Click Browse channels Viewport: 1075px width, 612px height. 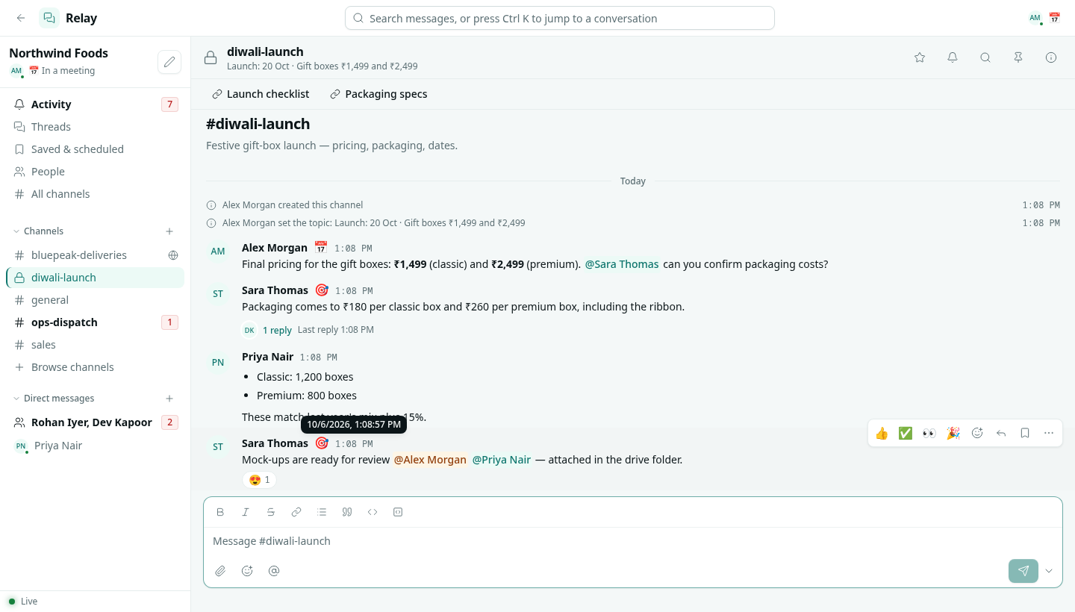click(x=95, y=367)
